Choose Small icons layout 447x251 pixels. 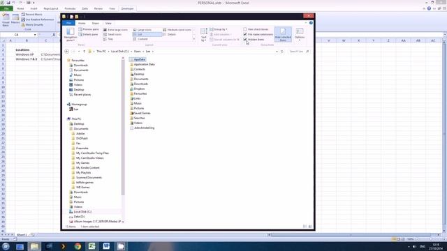pyautogui.click(x=112, y=34)
